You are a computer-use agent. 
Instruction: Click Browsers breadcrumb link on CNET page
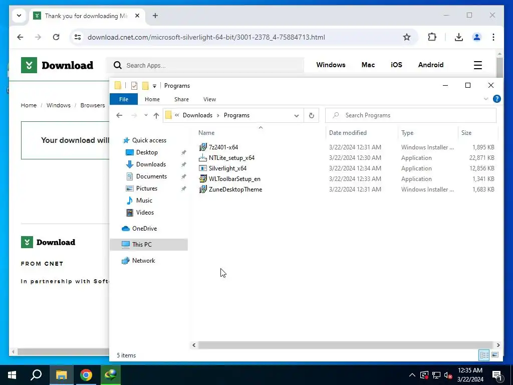click(x=93, y=105)
